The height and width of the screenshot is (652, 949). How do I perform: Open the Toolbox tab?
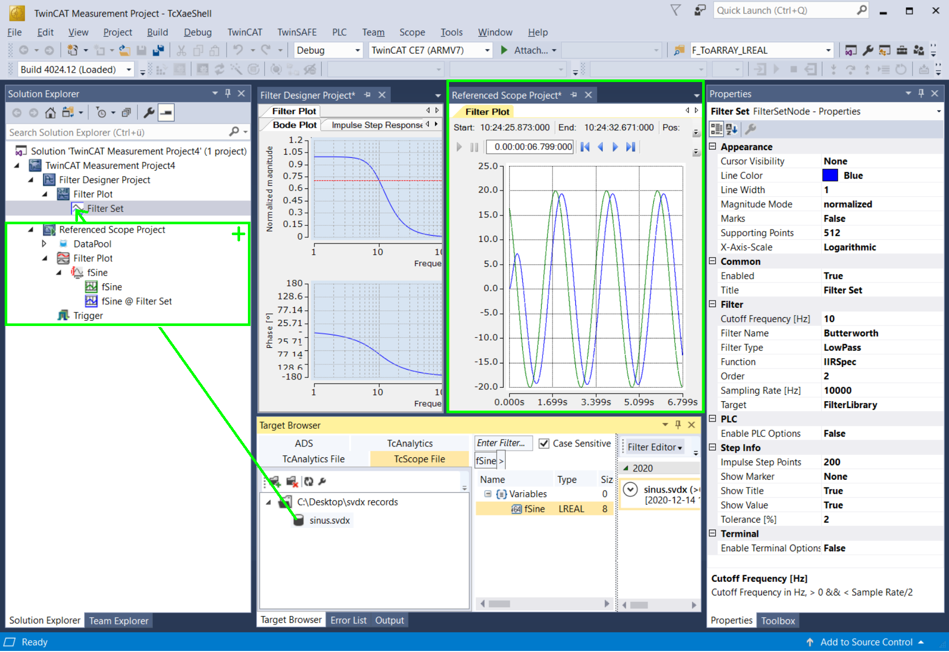point(778,621)
